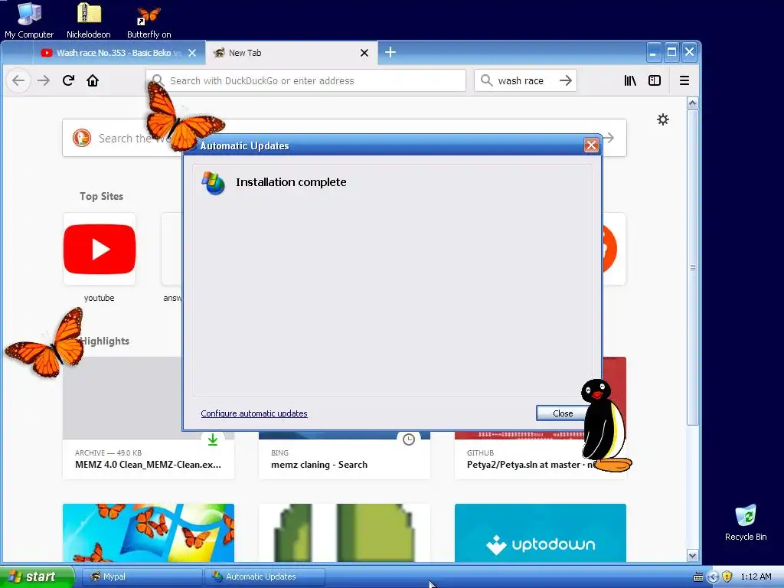Screen dimensions: 784x588
Task: Click the vertical scrollbar thumb
Action: [692, 267]
